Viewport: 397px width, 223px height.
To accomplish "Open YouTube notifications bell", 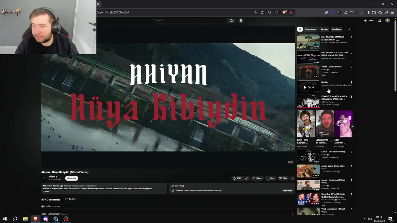I will [380, 20].
